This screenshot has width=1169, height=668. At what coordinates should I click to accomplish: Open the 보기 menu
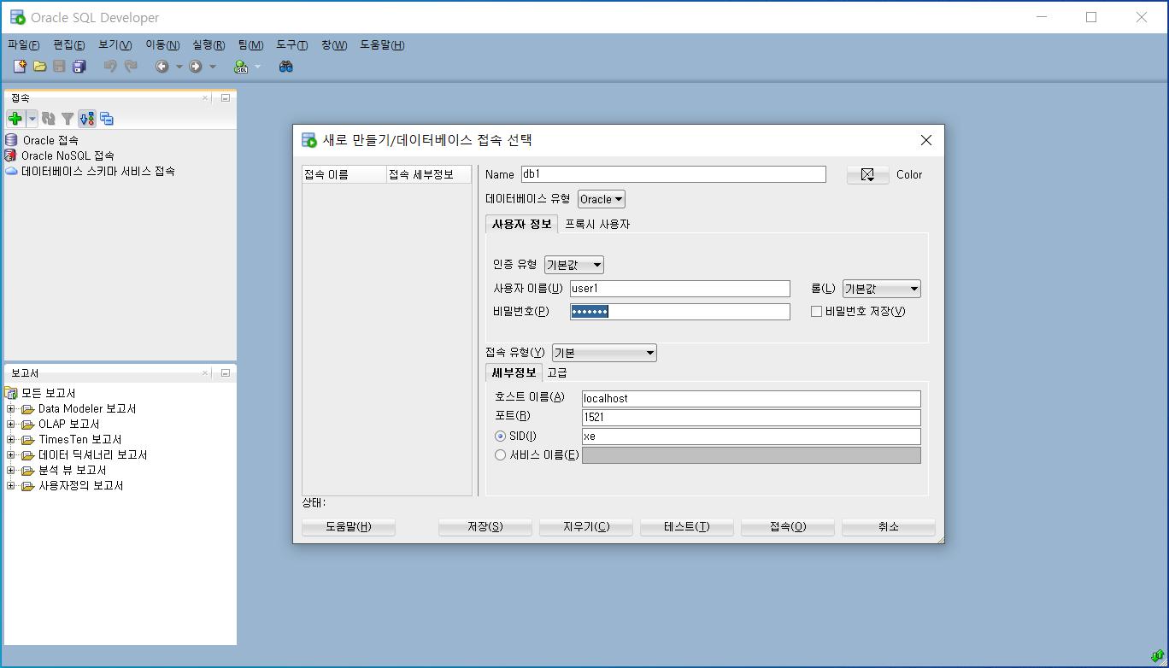click(x=115, y=45)
